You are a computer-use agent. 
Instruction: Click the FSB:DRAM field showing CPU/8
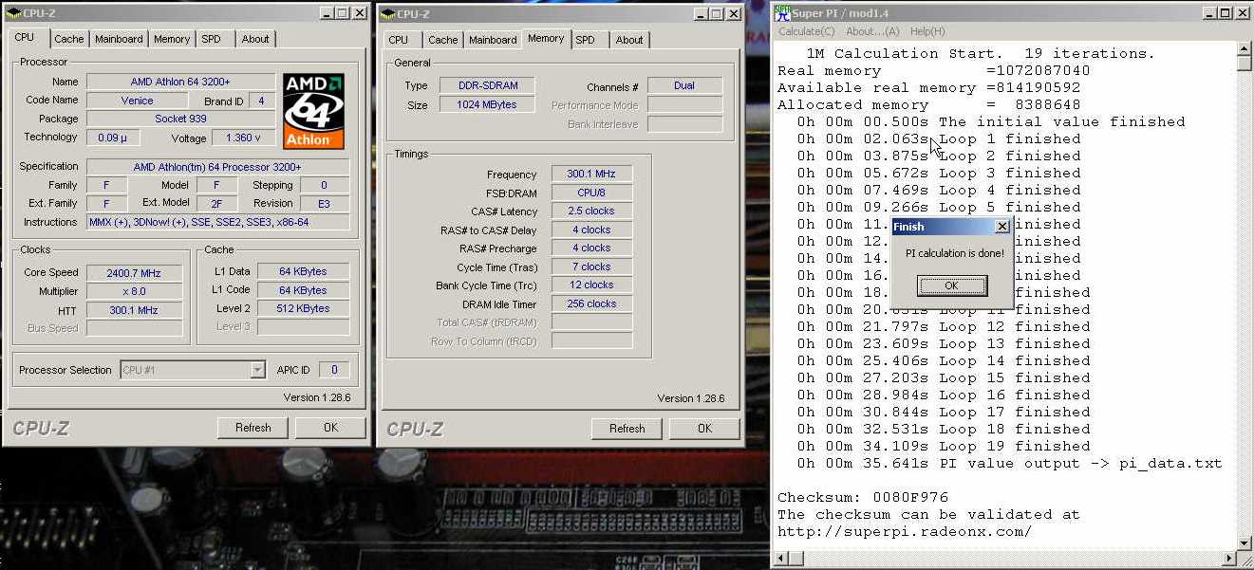(x=591, y=193)
